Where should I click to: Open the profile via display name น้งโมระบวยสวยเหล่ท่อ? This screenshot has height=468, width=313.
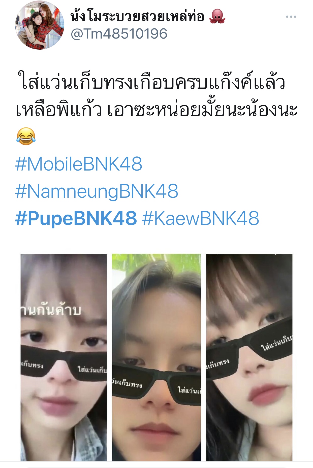[x=137, y=17]
